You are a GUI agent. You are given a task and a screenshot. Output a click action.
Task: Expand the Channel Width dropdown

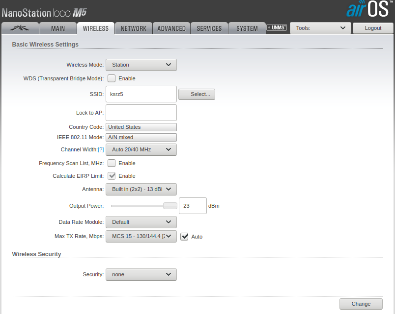tap(141, 149)
